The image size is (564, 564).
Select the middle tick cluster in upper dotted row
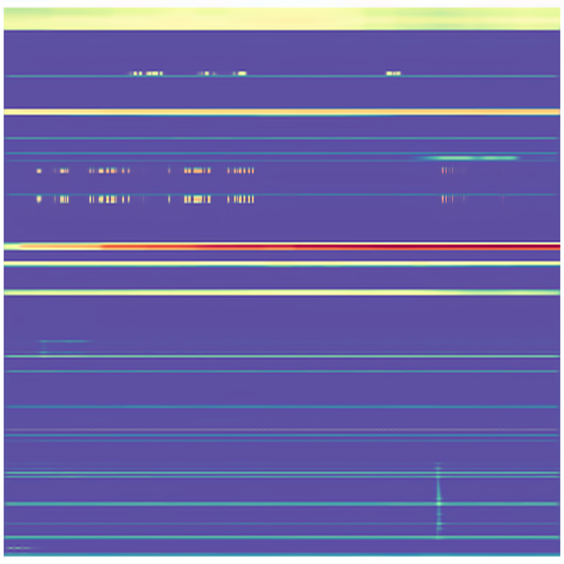pyautogui.click(x=197, y=170)
